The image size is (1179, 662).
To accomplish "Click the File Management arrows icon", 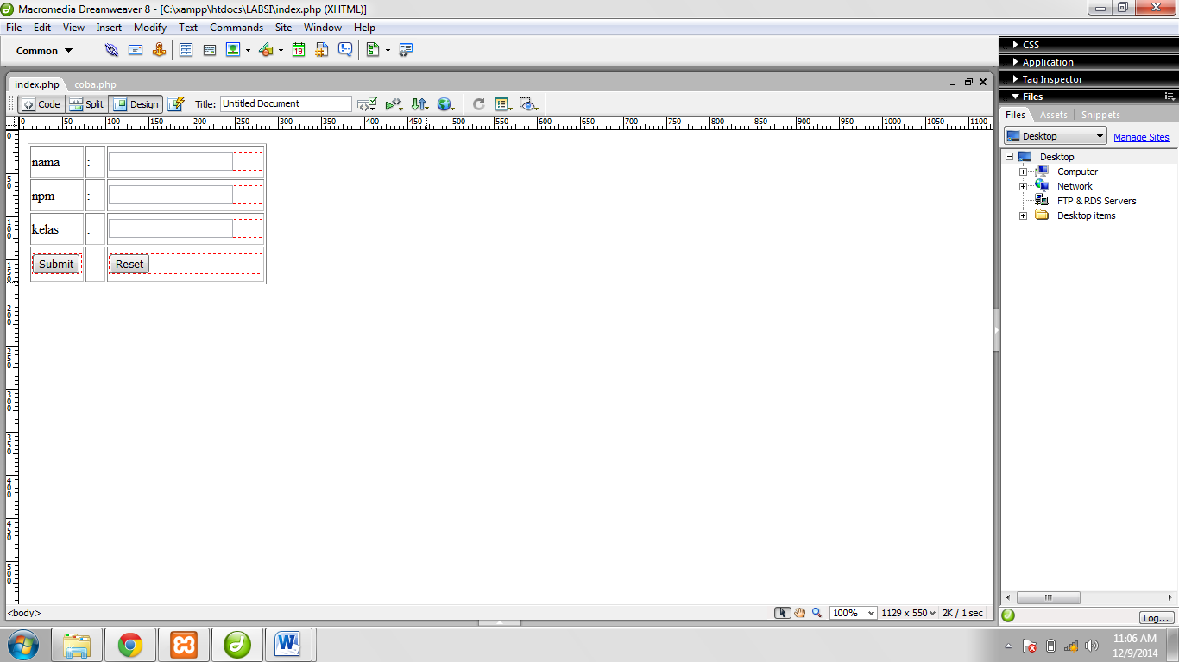I will (419, 104).
